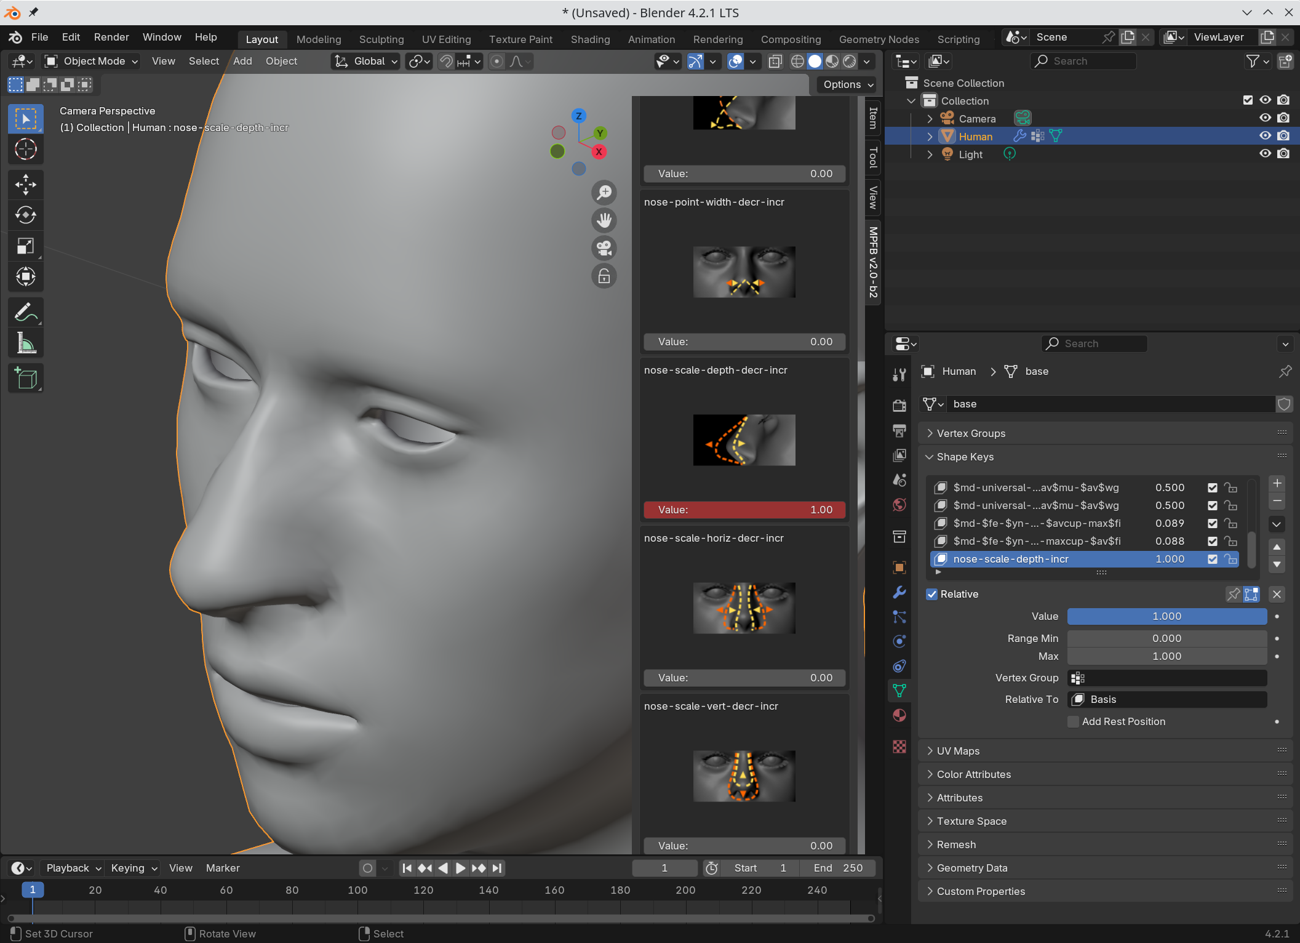Uncheck mute for nose-scale-depth-incr shape key
This screenshot has width=1300, height=943.
tap(1212, 559)
